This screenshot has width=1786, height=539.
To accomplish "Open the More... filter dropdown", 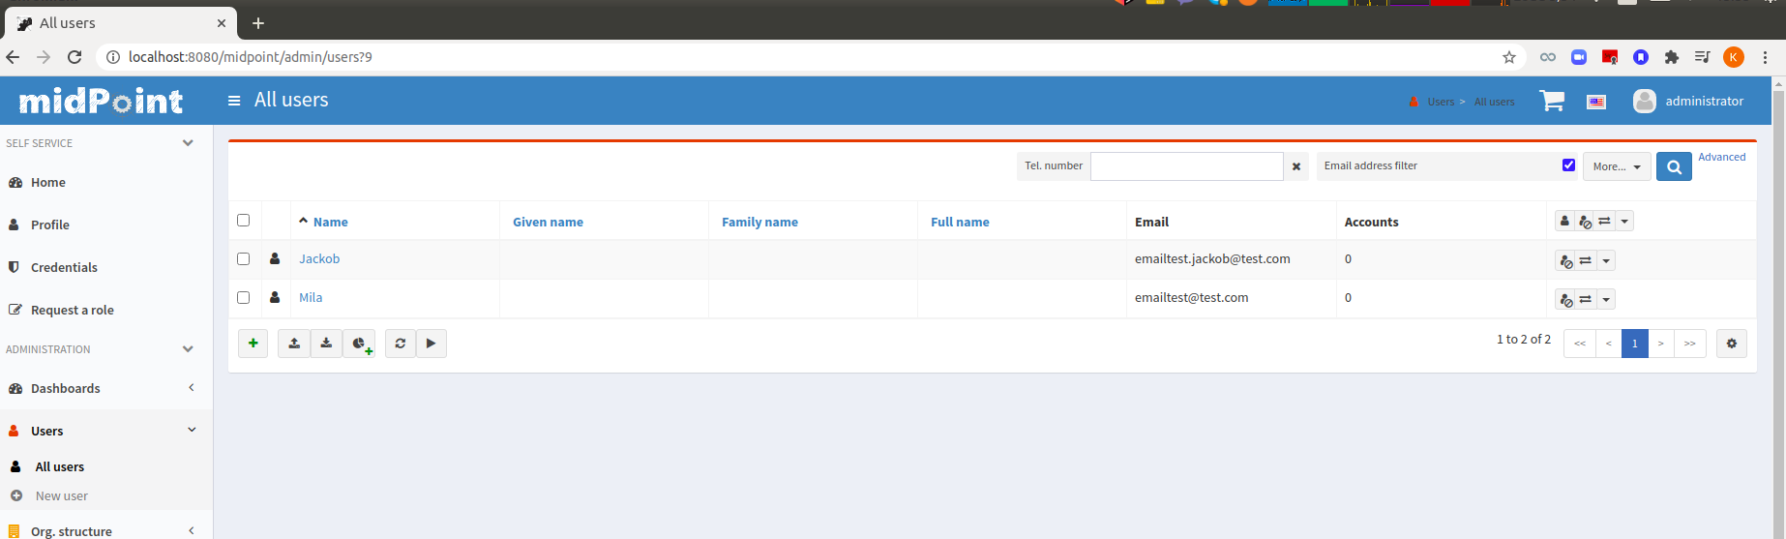I will 1617,167.
